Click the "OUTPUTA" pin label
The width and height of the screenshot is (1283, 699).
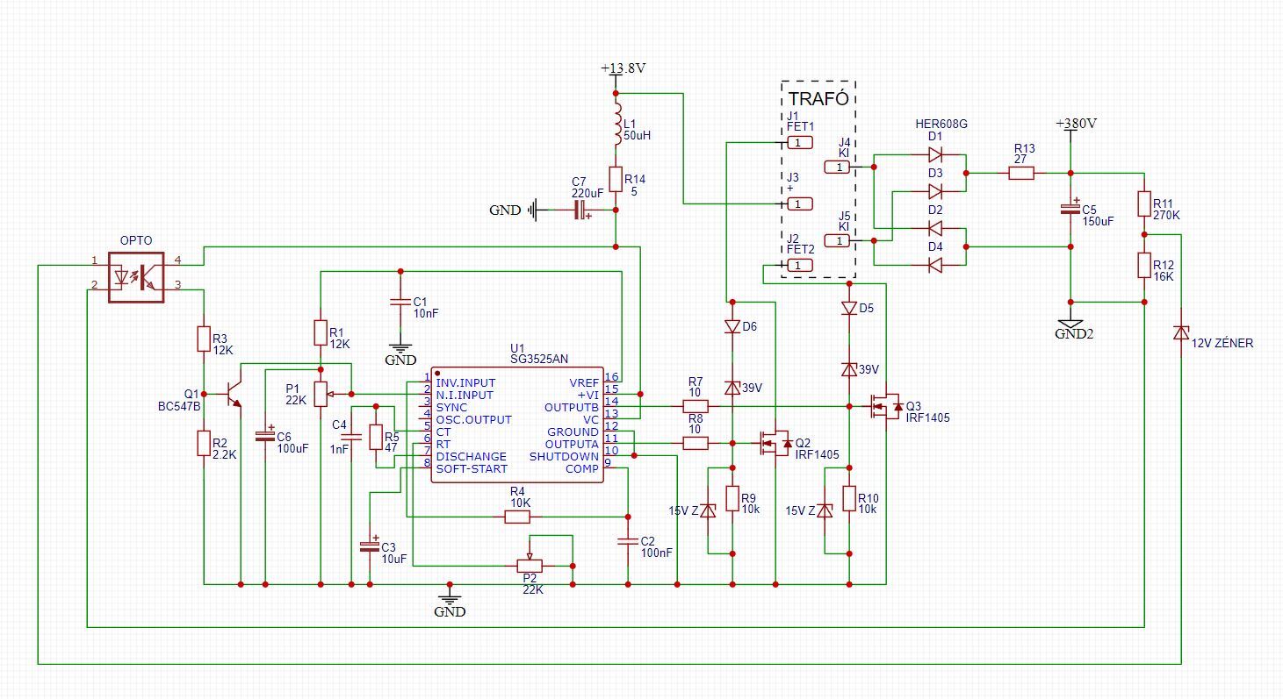point(572,445)
